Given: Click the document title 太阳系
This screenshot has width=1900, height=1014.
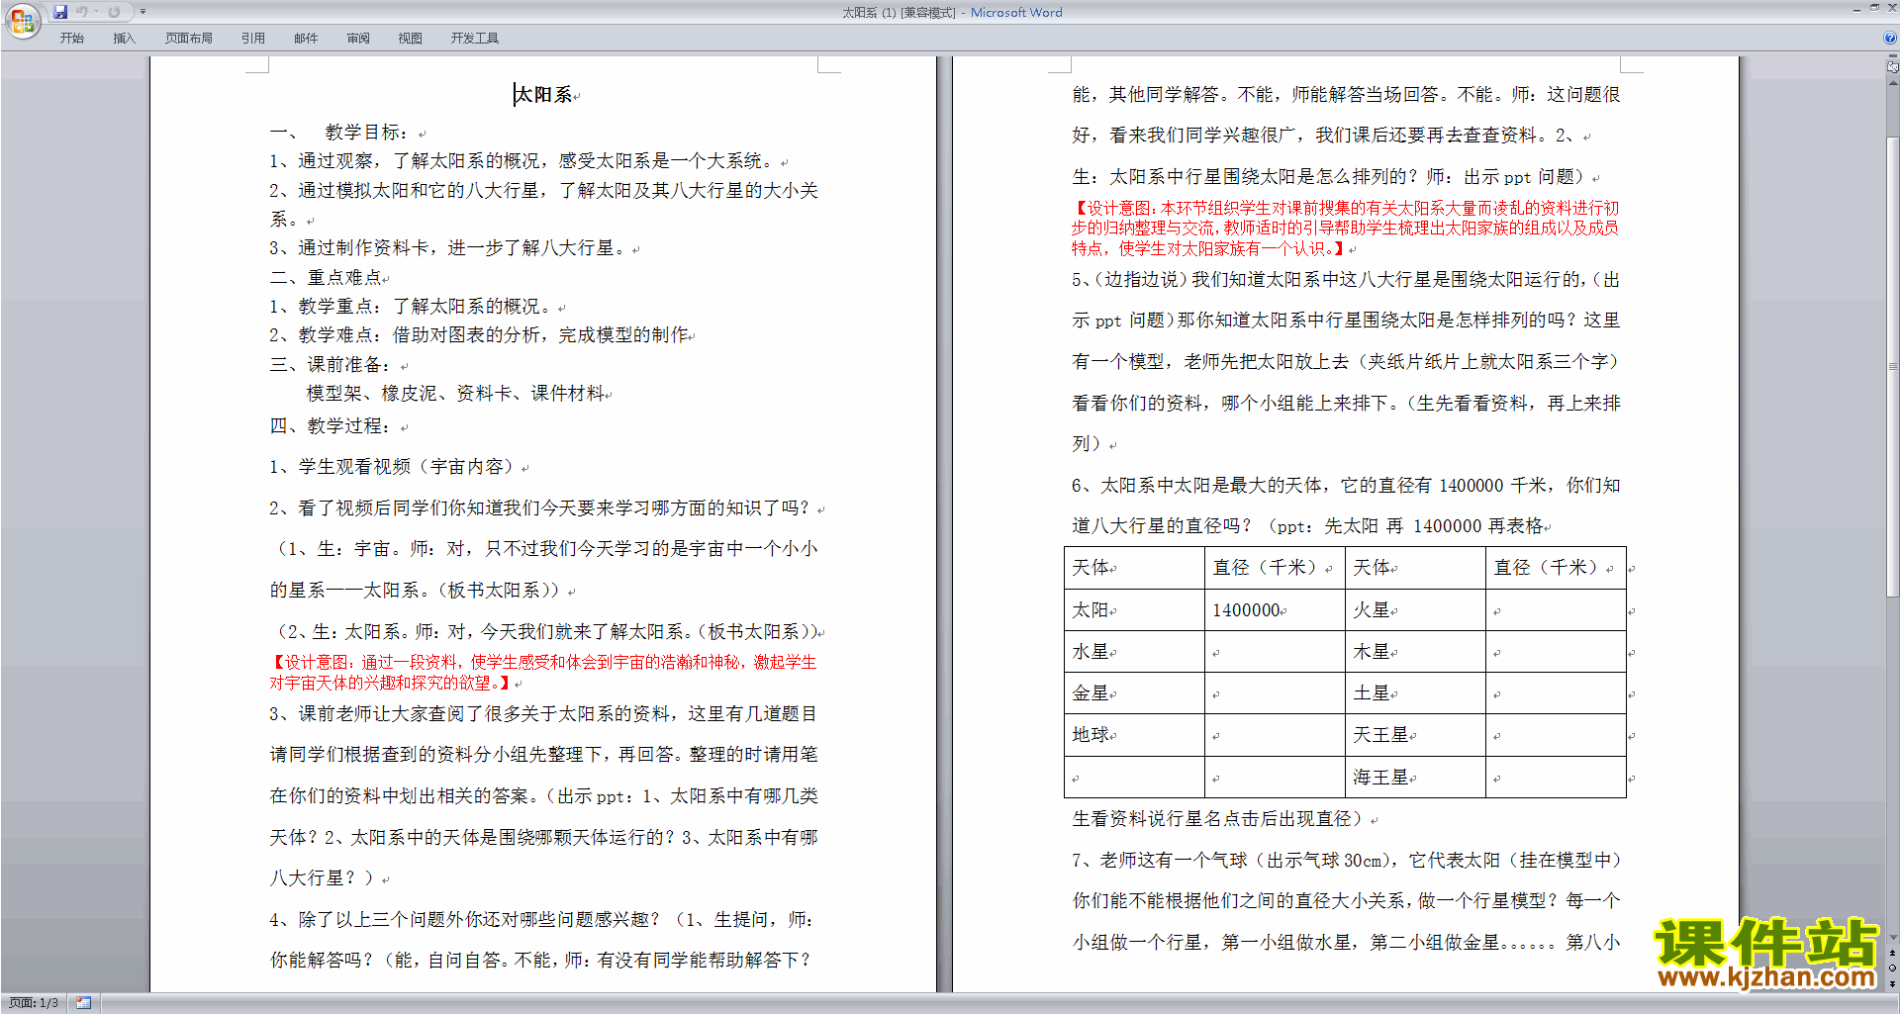Looking at the screenshot, I should 544,95.
